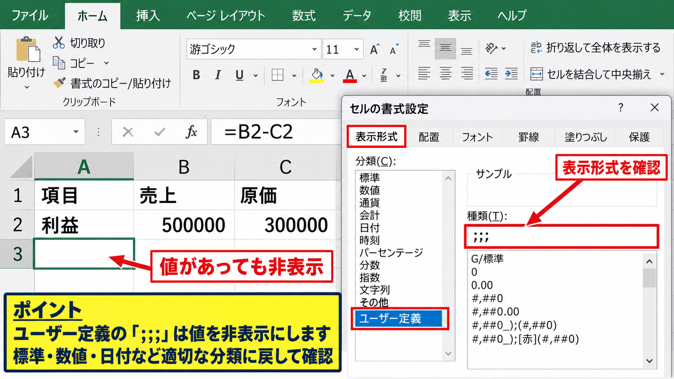Open the font name dropdown 游ゴシック
Screen dimensions: 674x379
pyautogui.click(x=314, y=49)
